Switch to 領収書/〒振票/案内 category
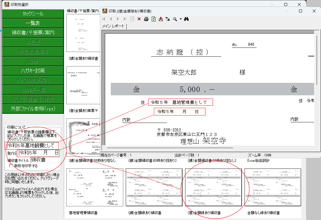Screen dimensions: 321x220 coord(33,33)
